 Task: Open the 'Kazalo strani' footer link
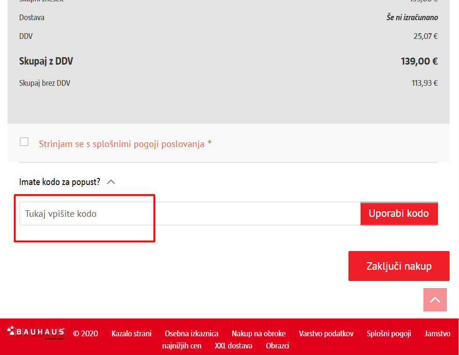pos(131,333)
